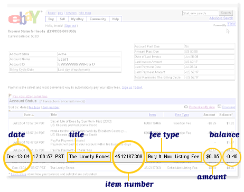
Task: Switch to the Community tab
Action: [x=98, y=19]
